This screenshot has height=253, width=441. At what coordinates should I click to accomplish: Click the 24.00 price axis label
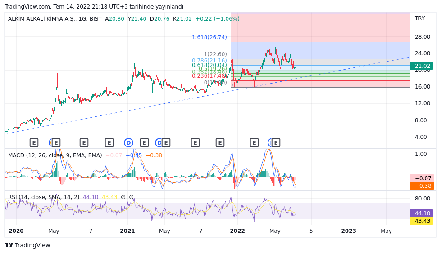coord(423,53)
